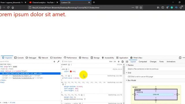
Task: Open the What's New panel
Action: click(136, 58)
